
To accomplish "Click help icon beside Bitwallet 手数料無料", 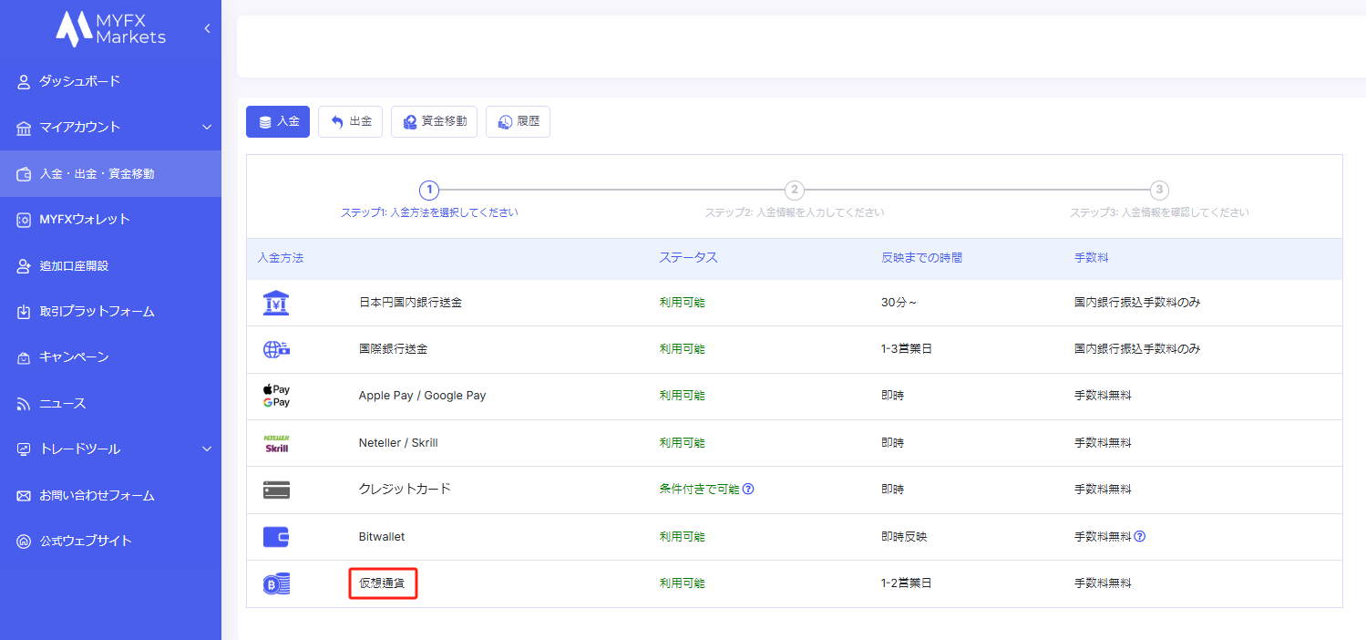I will pos(1140,536).
